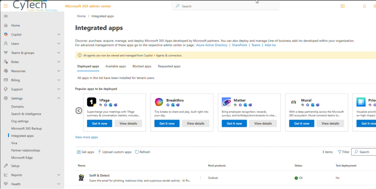
Task: Open the SharePoint admin link
Action: [239, 45]
